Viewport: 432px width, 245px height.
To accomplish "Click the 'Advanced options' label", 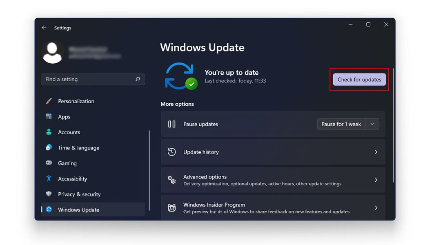I will pyautogui.click(x=205, y=177).
